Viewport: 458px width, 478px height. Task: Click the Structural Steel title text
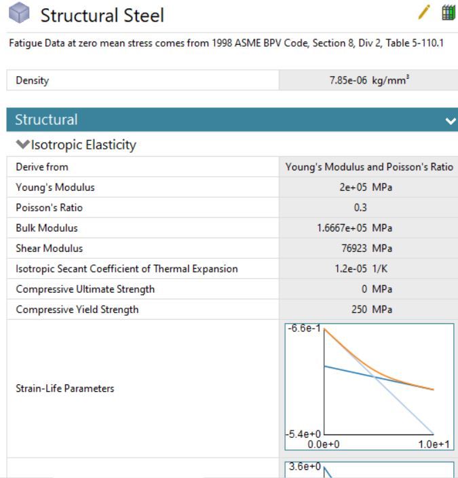point(102,14)
